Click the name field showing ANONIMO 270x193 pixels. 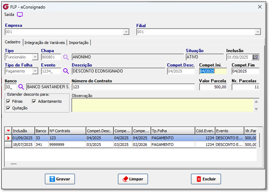click(128, 57)
